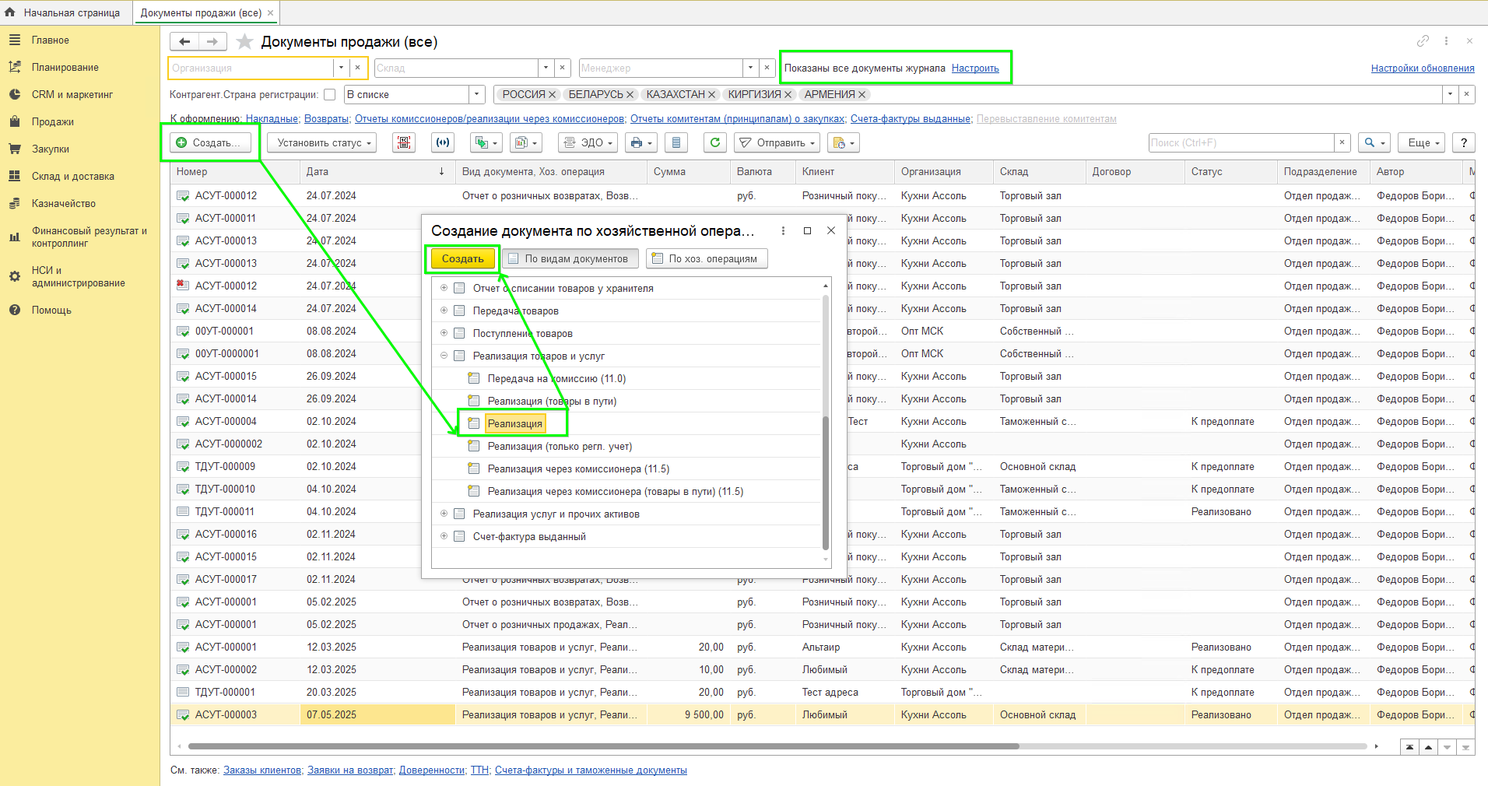The width and height of the screenshot is (1488, 786).
Task: Open the Счета-фактуры выданные link
Action: tap(911, 118)
